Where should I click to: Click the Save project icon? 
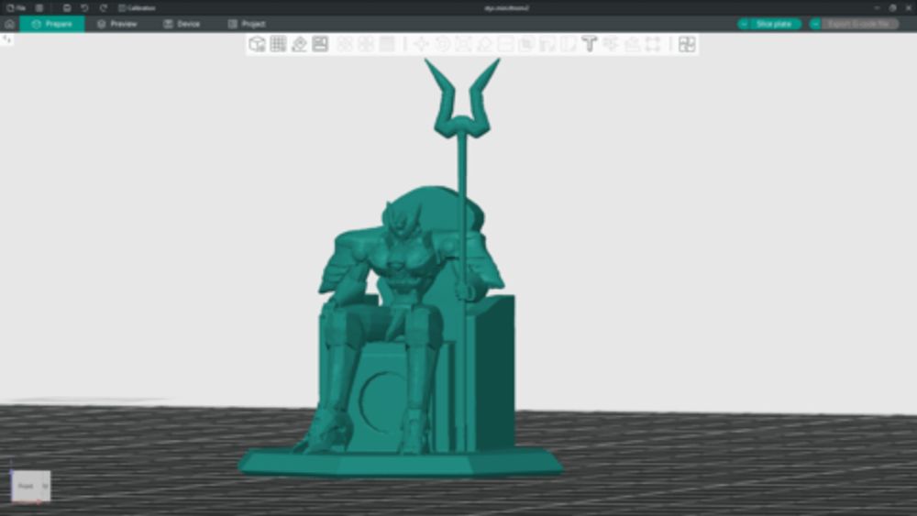click(67, 7)
